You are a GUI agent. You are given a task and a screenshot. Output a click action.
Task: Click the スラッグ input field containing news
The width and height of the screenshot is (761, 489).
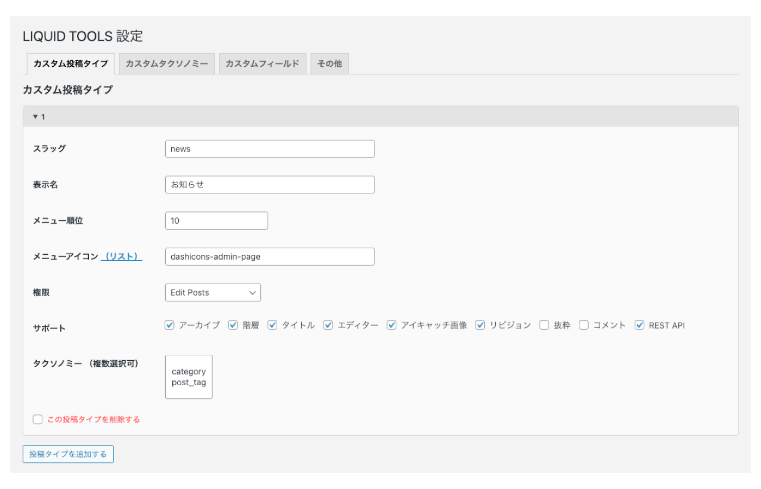tap(270, 149)
